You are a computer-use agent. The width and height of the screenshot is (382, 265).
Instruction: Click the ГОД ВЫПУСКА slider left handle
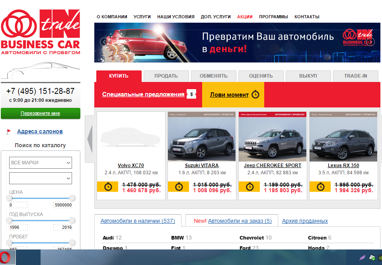click(x=9, y=220)
